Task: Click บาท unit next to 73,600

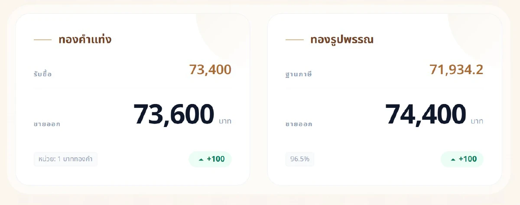Action: click(225, 121)
